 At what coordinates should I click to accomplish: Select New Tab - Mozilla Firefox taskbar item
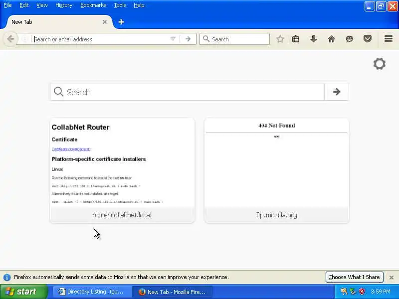point(173,292)
